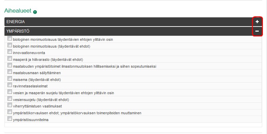
Task: Tick vesiensuojelu (täydentävät ehdot) checkbox
Action: click(x=10, y=99)
